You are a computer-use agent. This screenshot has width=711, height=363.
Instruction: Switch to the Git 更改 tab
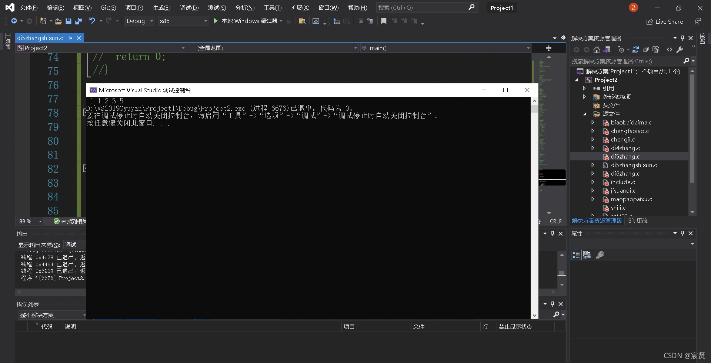coord(637,221)
